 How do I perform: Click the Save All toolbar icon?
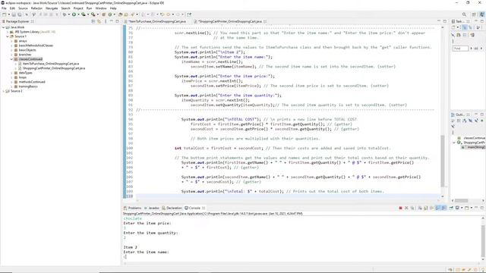pos(20,14)
